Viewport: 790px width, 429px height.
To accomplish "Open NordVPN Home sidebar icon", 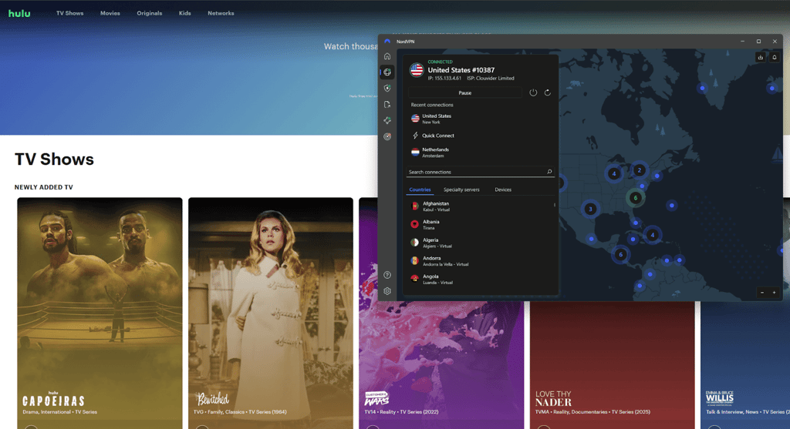I will coord(387,56).
